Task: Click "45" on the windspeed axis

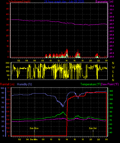Action: (7, 9)
